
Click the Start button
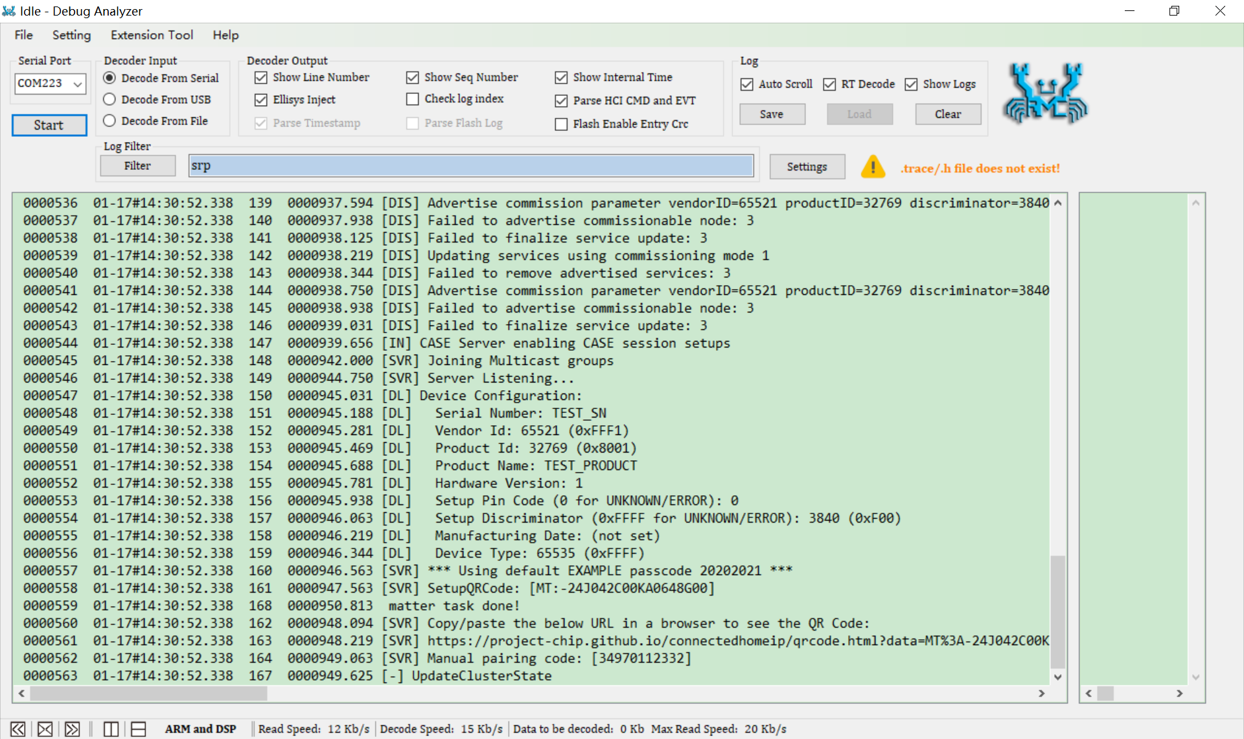49,125
